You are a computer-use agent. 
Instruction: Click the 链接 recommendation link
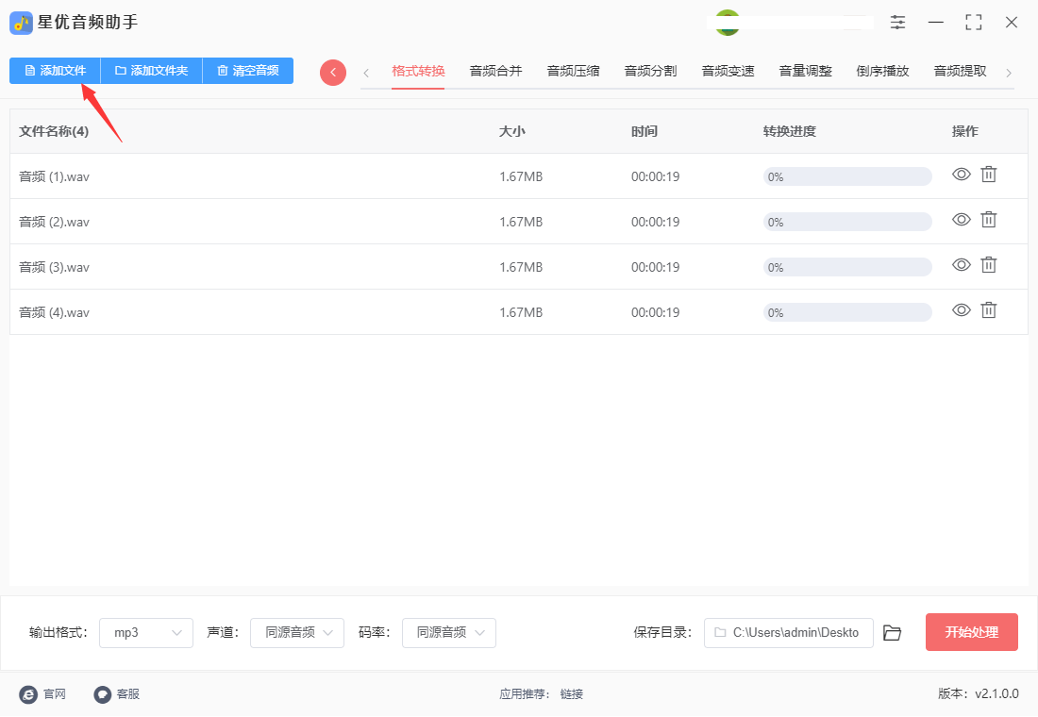click(x=572, y=693)
